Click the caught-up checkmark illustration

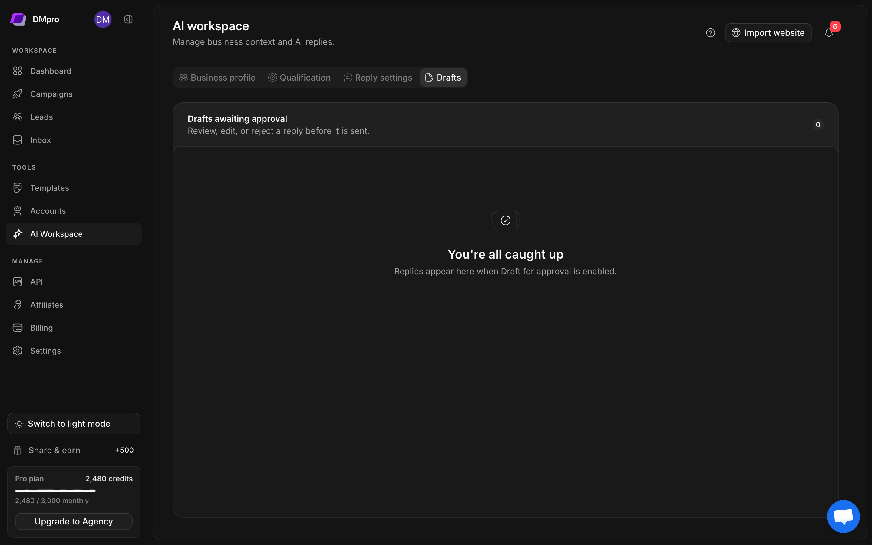505,220
